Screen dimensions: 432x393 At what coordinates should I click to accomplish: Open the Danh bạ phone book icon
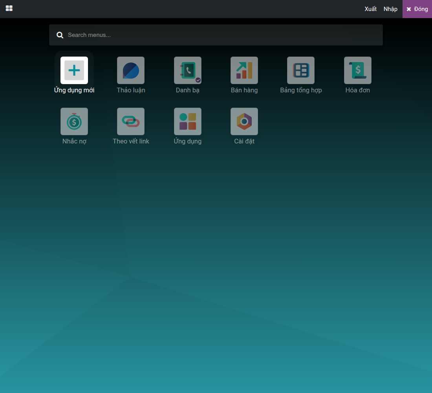tap(188, 70)
